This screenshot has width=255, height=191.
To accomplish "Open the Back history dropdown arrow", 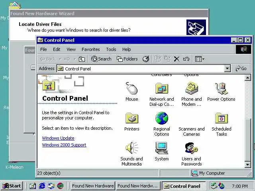I will pos(60,59).
